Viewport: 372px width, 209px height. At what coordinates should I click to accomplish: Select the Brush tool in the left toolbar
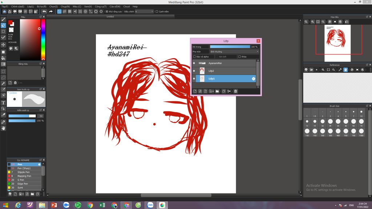pos(3,19)
